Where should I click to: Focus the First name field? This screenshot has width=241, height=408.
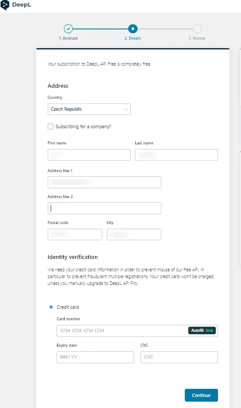tap(89, 155)
